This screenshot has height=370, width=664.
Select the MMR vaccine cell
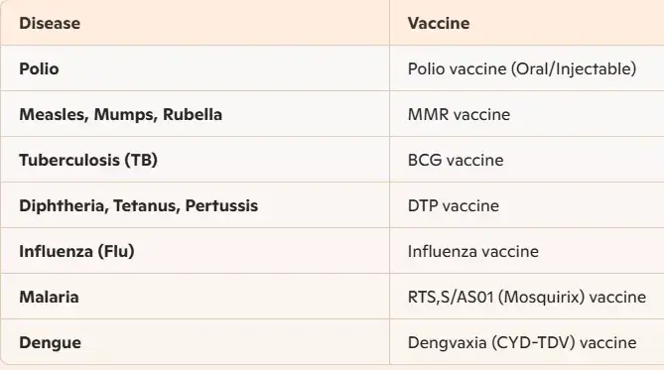tap(527, 114)
